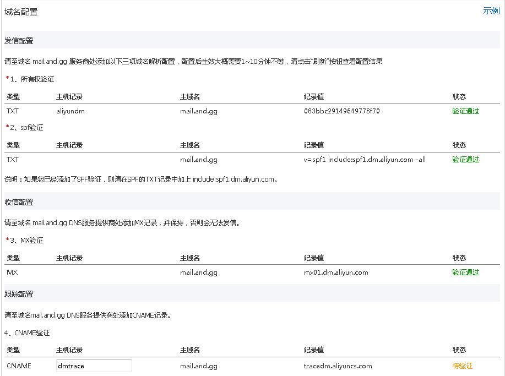Click the mx01.dm.aliyun.com record value

point(336,273)
